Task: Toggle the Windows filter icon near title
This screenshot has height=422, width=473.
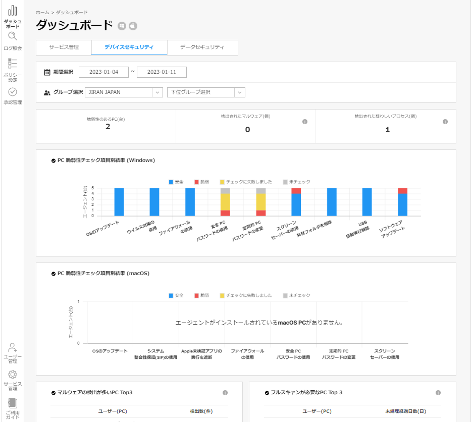Action: 122,26
